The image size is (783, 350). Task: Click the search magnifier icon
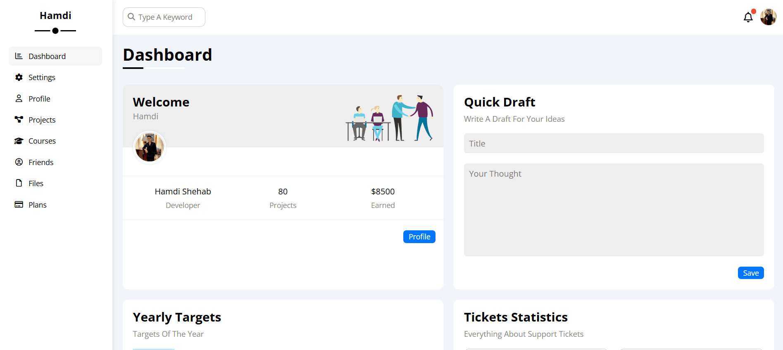pyautogui.click(x=131, y=17)
